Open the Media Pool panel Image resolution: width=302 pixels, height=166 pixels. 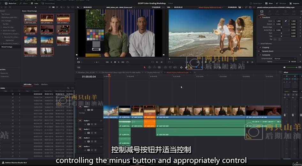[x=11, y=3]
